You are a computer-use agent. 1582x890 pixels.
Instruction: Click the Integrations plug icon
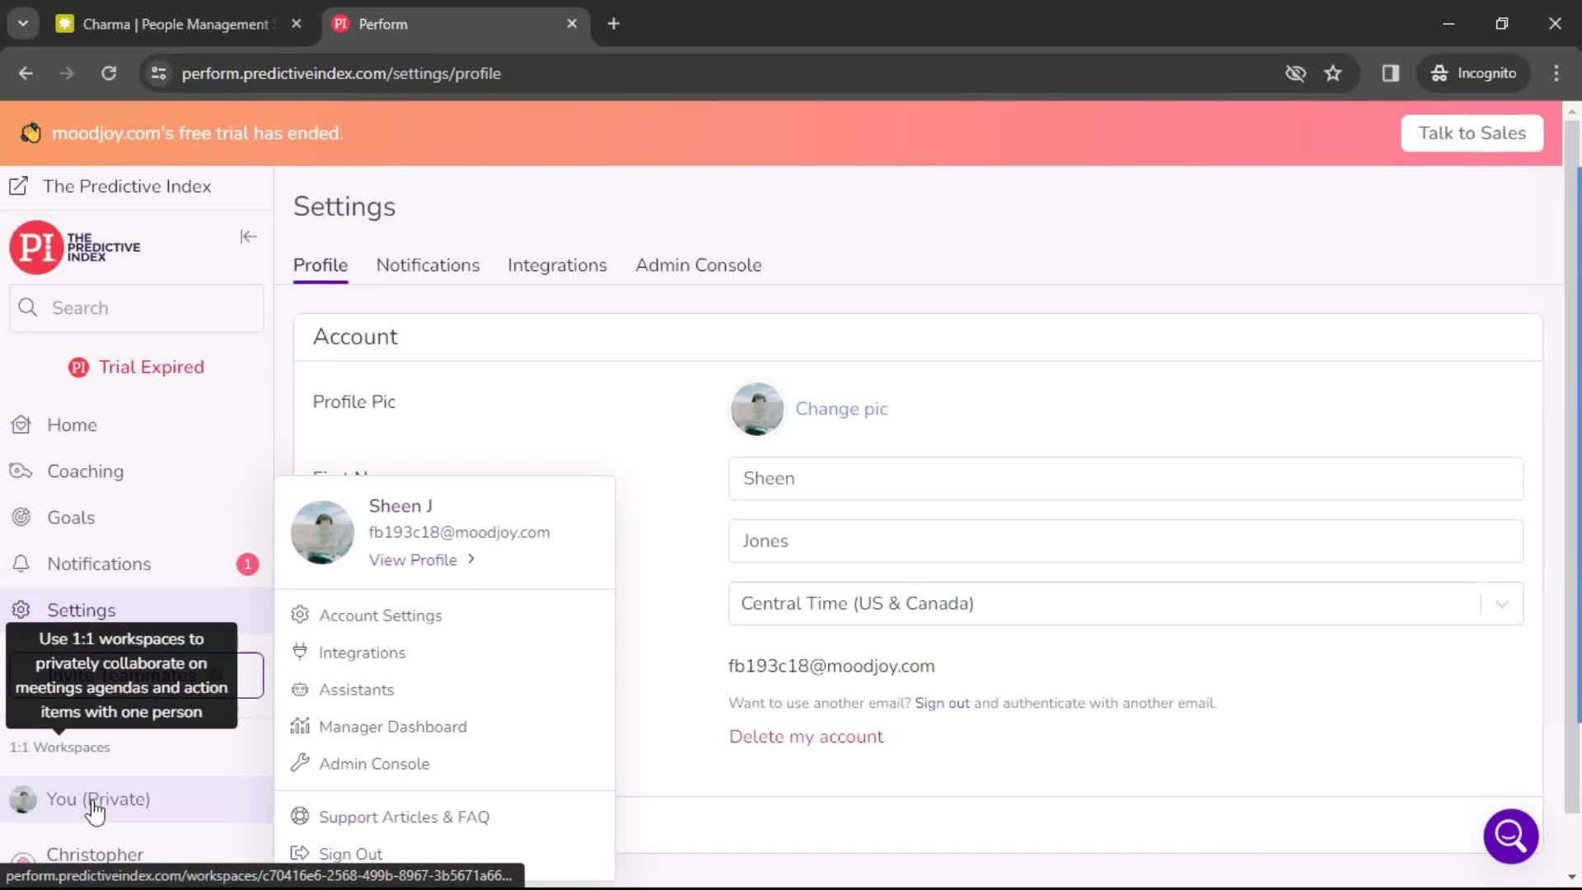click(300, 652)
